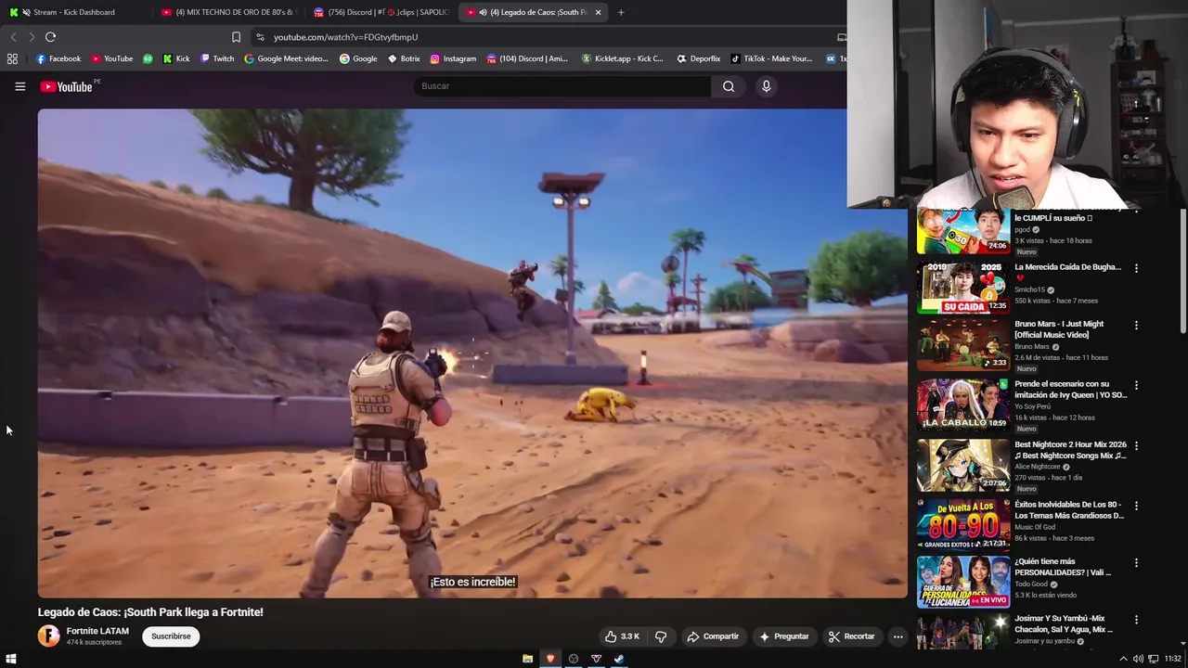Open Instagram bookmark

click(x=453, y=58)
